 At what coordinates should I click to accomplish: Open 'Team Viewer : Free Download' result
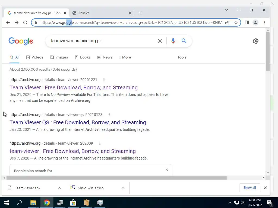click(74, 87)
